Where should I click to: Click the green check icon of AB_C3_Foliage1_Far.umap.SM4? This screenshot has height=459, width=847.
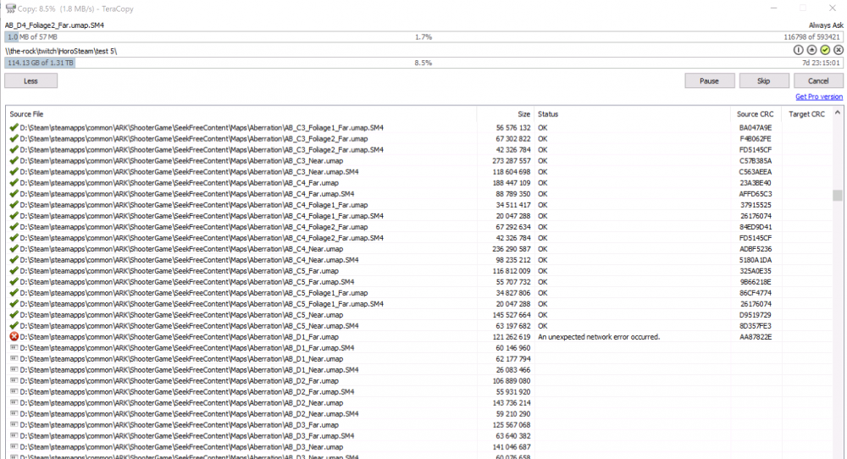(14, 127)
